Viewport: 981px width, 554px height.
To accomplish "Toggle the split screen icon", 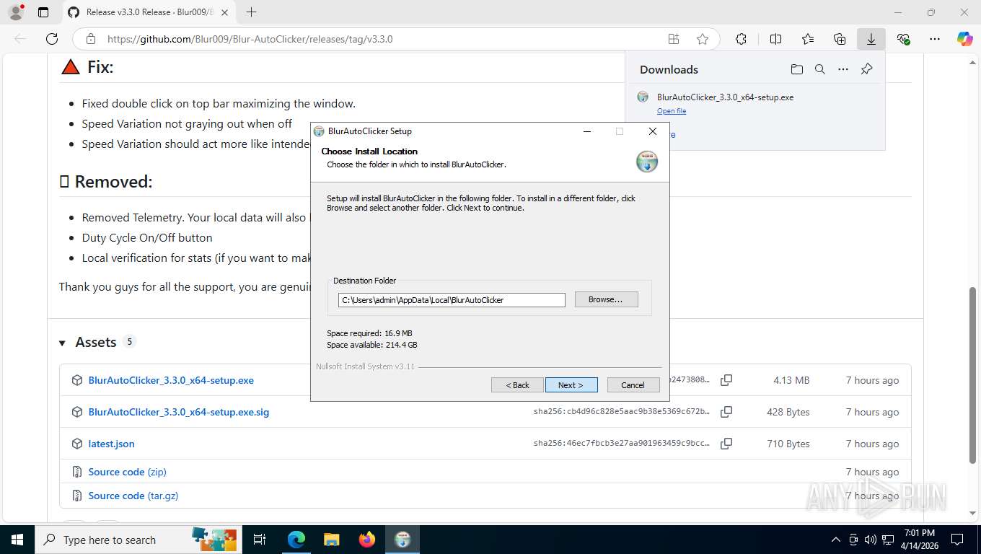I will (775, 39).
